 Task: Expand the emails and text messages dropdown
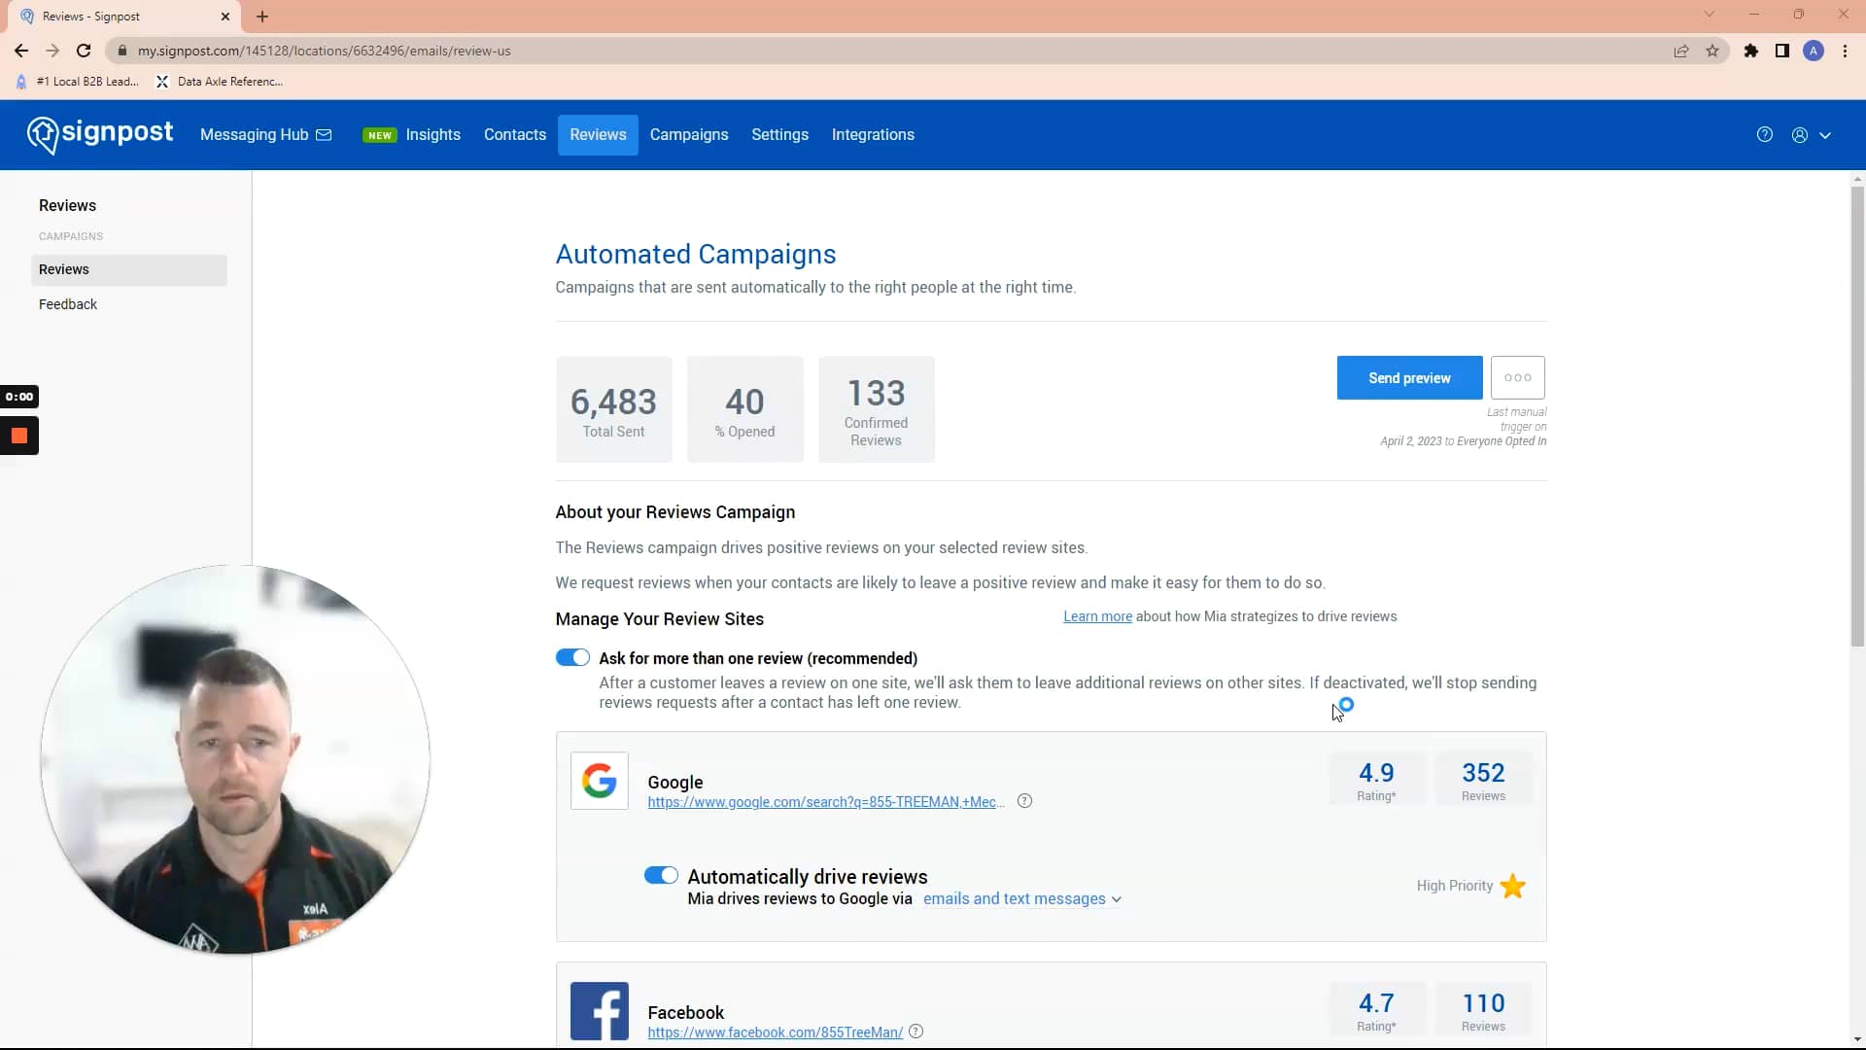pyautogui.click(x=1021, y=899)
